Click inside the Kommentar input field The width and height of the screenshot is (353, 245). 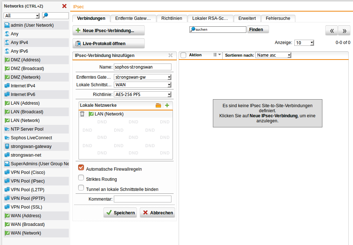coord(142,199)
